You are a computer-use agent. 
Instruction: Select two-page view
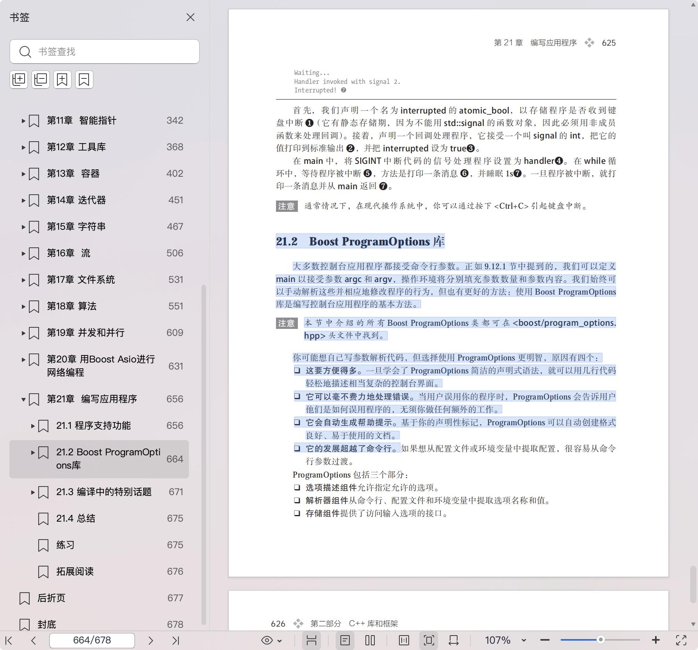(370, 640)
